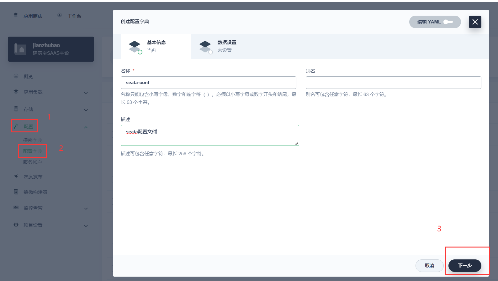
Task: Open 概览 in the sidebar
Action: point(28,76)
